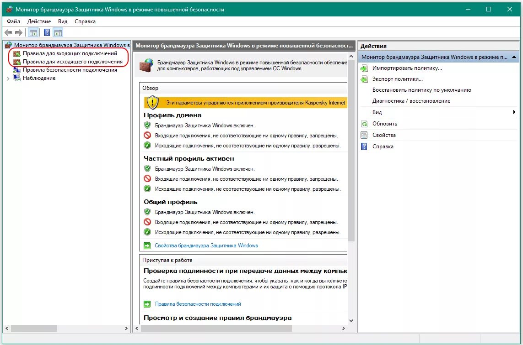This screenshot has height=345, width=523.
Task: Click the help icon beside Справка in Actions
Action: click(x=364, y=146)
